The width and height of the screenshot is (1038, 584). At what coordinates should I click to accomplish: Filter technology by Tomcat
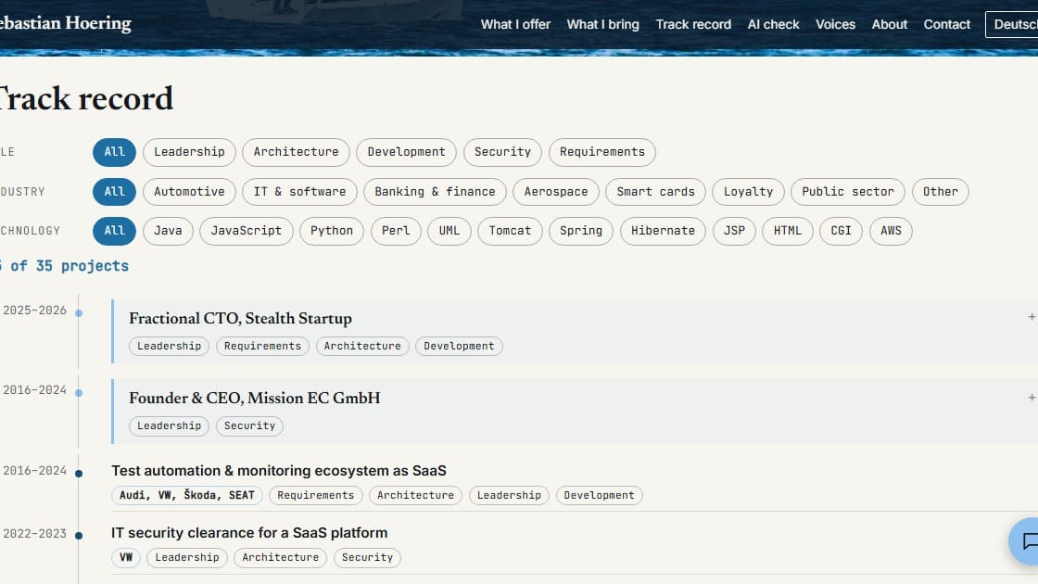click(510, 231)
